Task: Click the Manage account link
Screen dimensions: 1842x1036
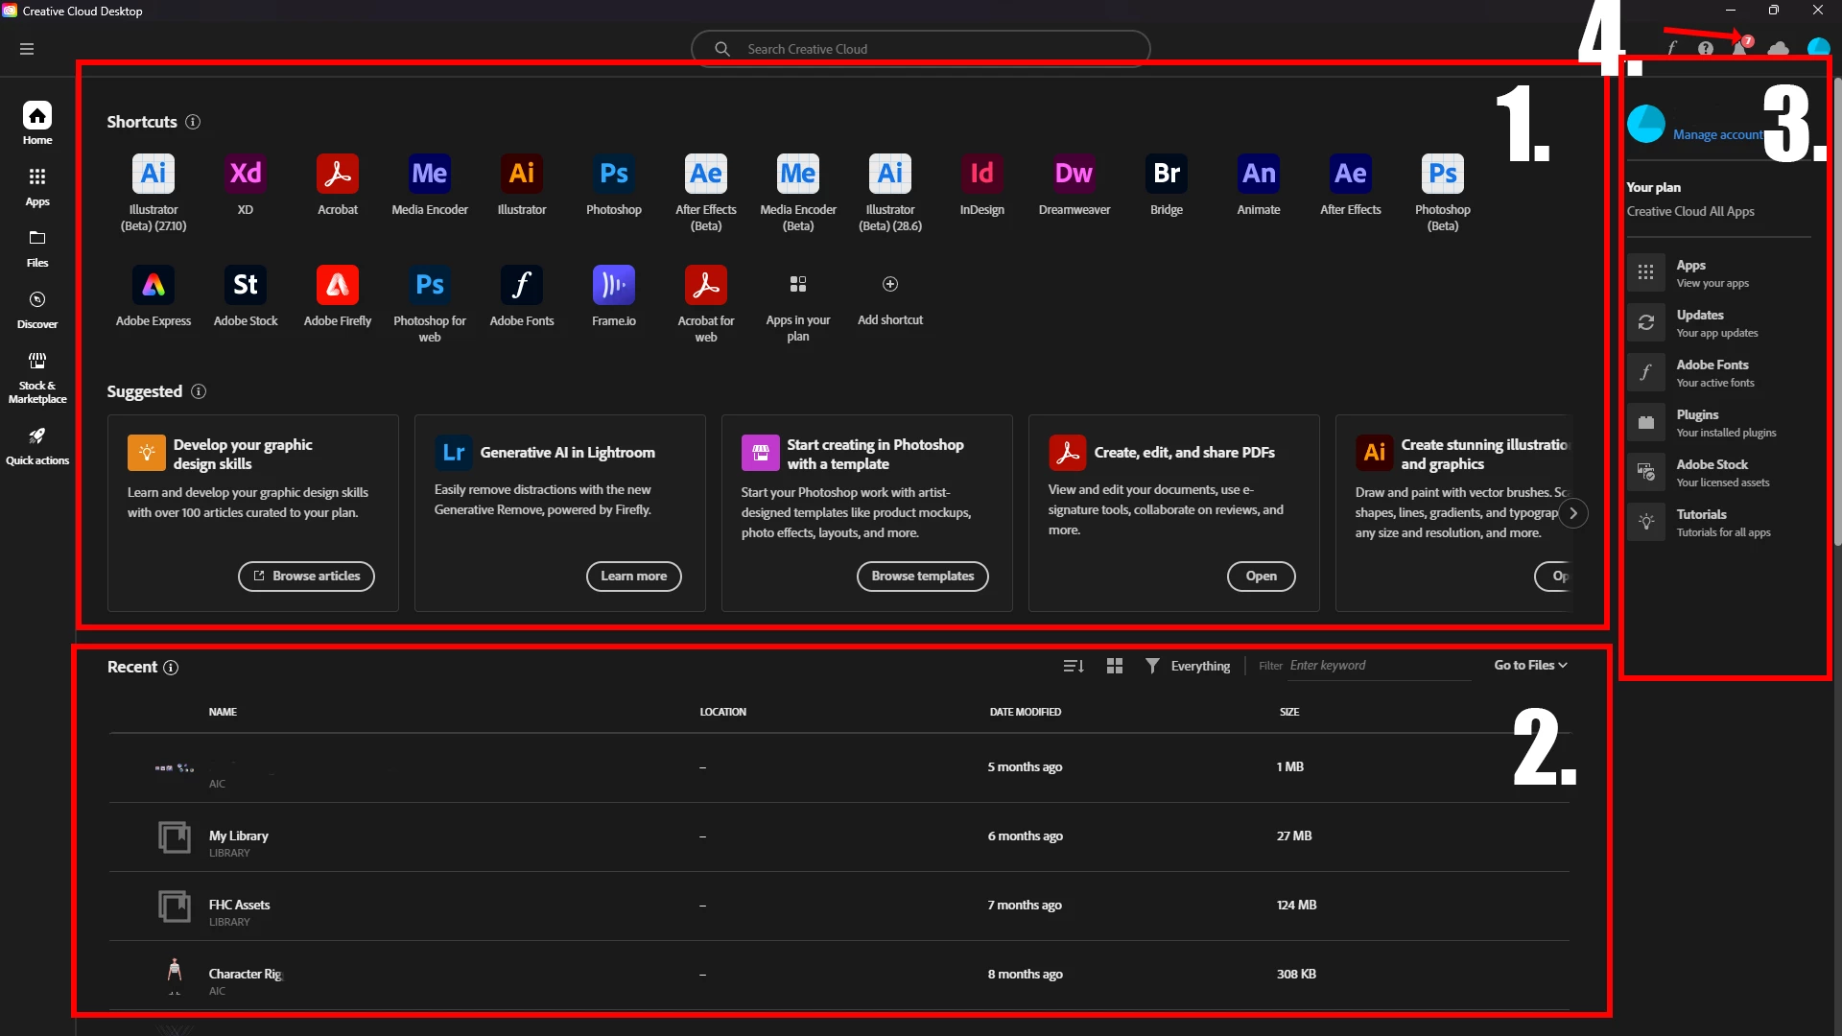Action: 1717,135
